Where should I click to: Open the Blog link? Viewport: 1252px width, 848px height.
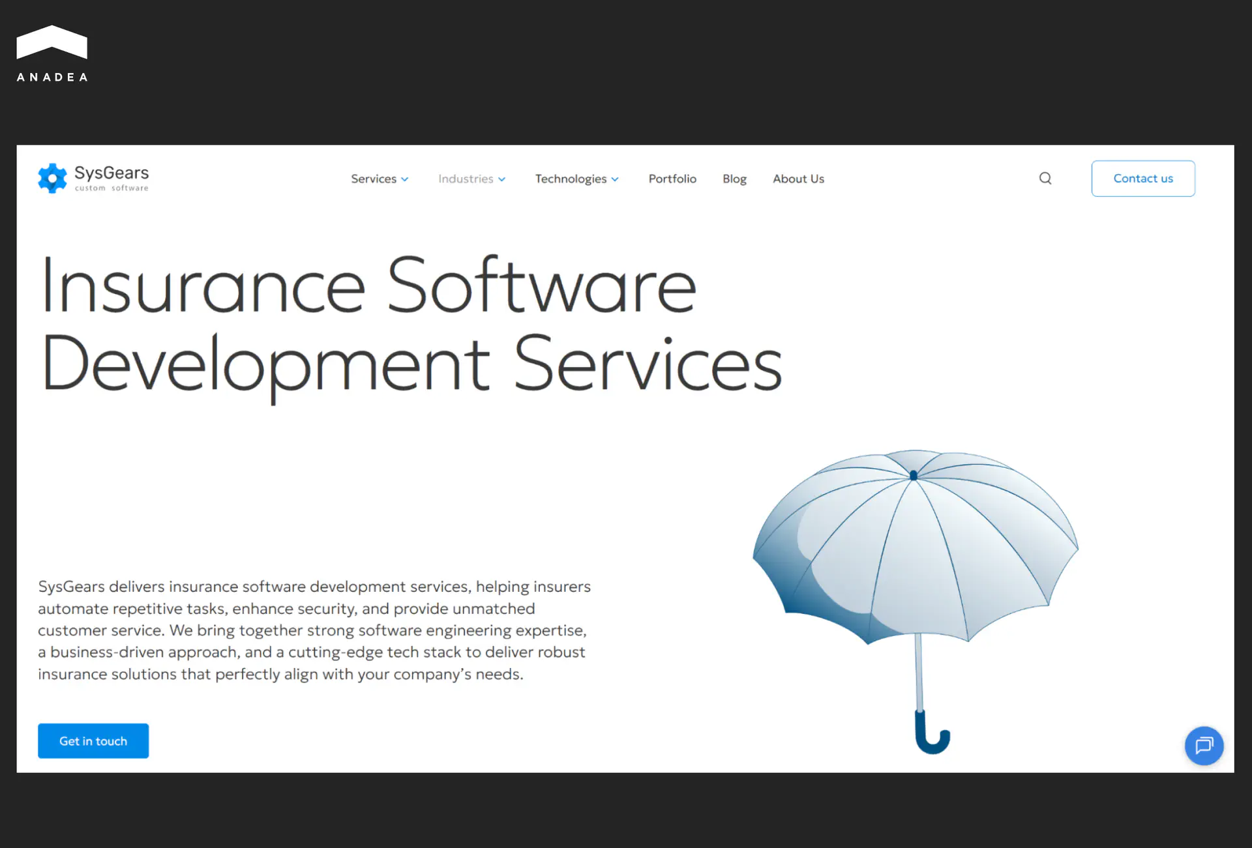coord(734,179)
